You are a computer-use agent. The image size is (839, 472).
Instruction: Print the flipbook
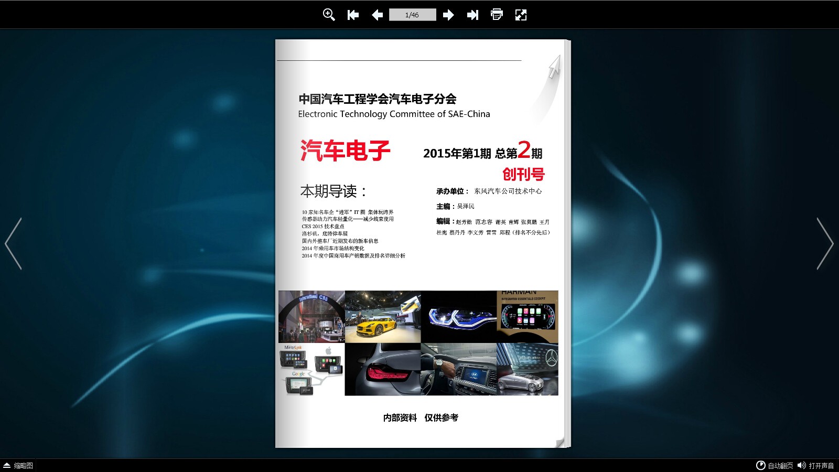[497, 15]
